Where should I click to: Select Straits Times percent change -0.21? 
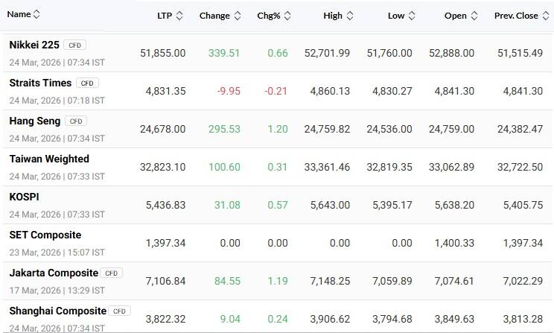pyautogui.click(x=276, y=91)
